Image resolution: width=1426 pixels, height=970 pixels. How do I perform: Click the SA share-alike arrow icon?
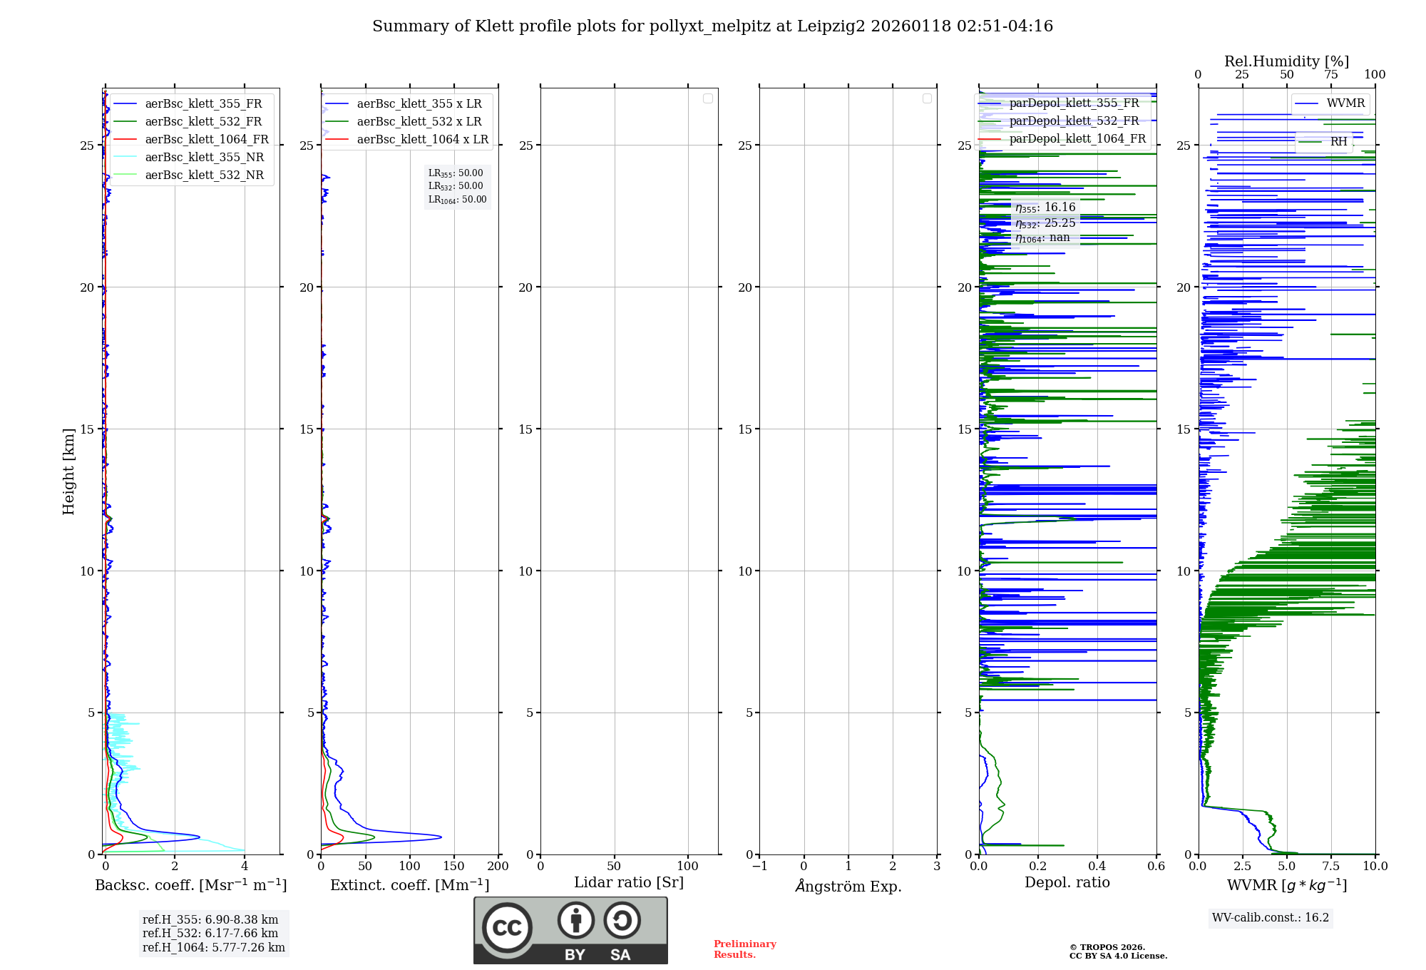coord(622,920)
